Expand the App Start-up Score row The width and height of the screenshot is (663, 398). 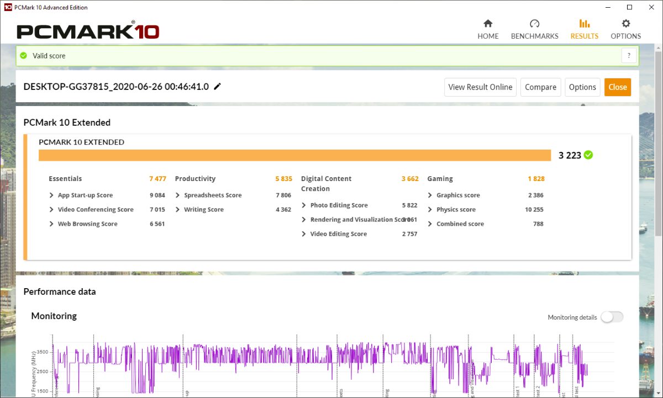pos(52,195)
